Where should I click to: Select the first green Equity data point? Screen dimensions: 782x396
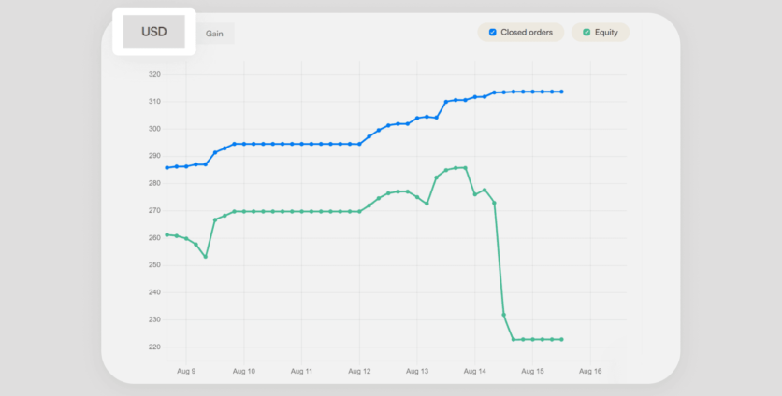click(167, 234)
